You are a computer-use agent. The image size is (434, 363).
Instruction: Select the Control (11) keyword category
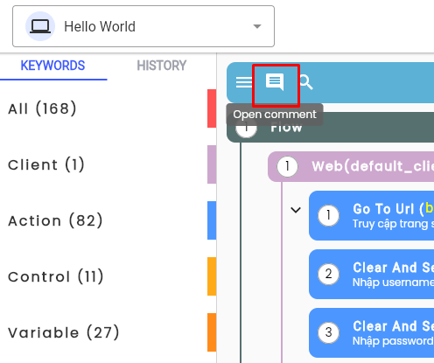click(108, 276)
